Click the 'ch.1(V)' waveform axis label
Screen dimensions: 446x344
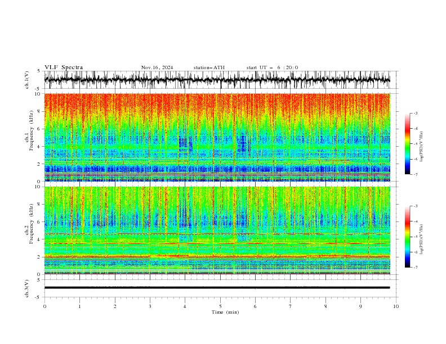click(27, 80)
